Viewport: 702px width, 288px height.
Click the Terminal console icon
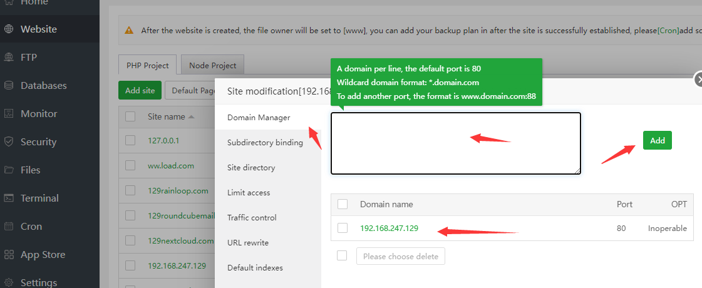point(9,198)
